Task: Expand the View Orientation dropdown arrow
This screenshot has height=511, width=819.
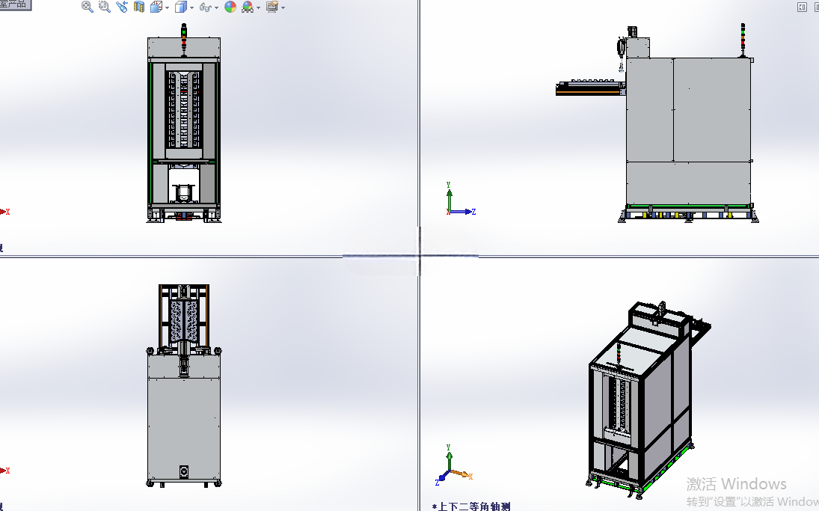Action: pyautogui.click(x=167, y=7)
